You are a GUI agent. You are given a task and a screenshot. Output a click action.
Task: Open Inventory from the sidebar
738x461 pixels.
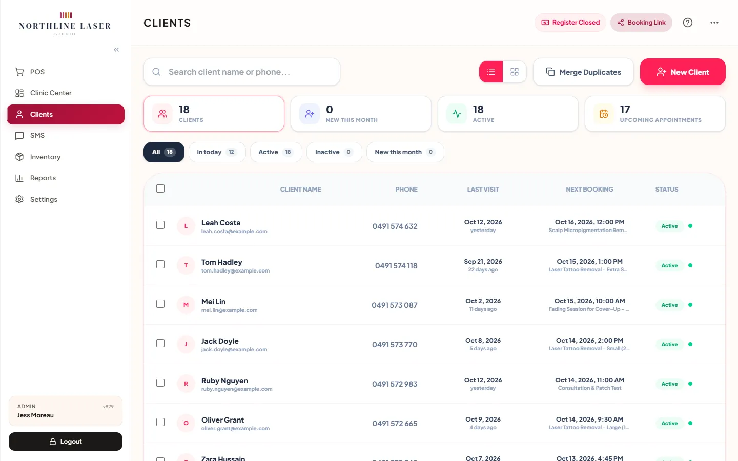66,157
